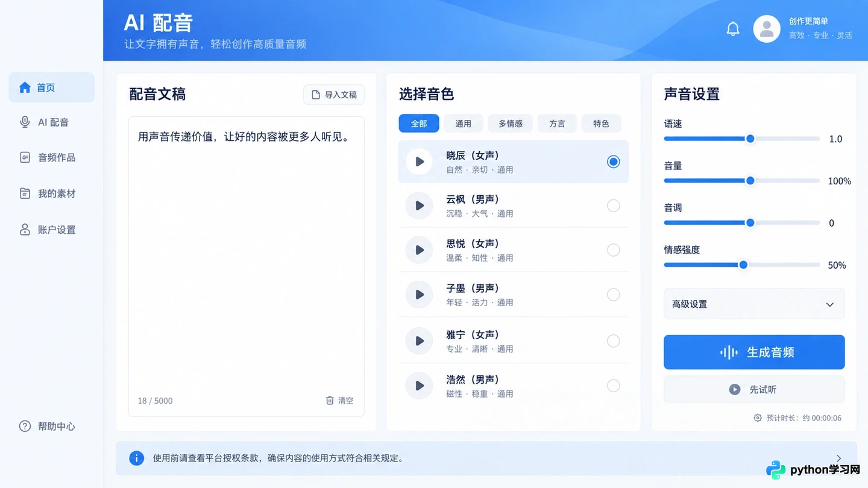Select the 浩然（男声）radio button

point(613,386)
